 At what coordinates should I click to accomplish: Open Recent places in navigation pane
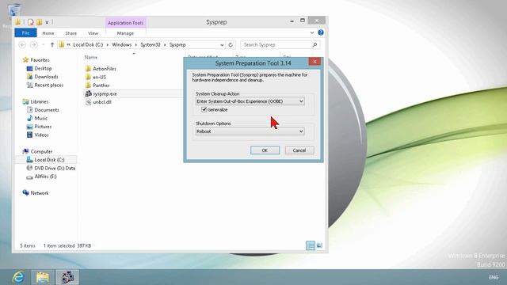click(49, 85)
